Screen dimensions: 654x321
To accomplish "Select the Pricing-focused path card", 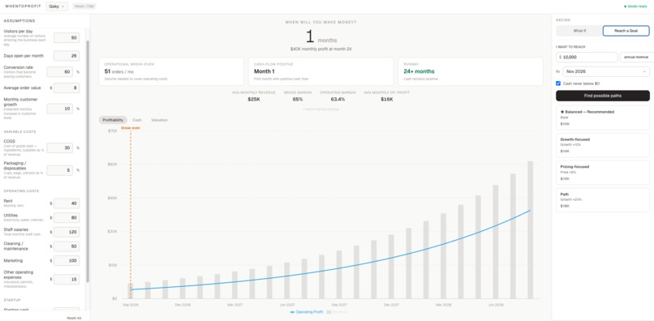I will pyautogui.click(x=603, y=173).
